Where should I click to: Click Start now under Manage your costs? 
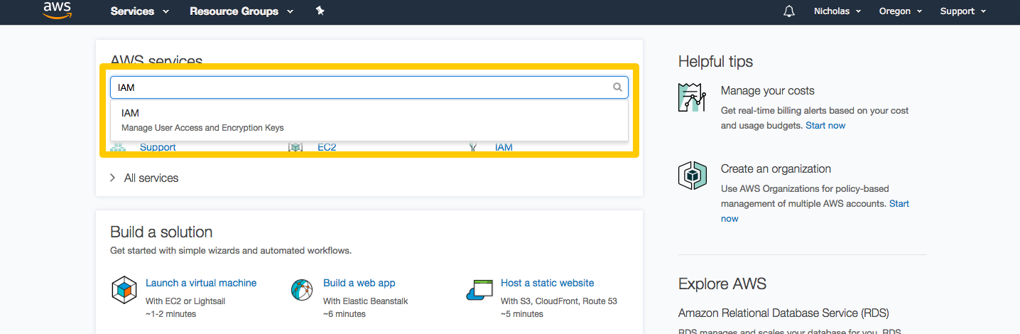coord(825,125)
